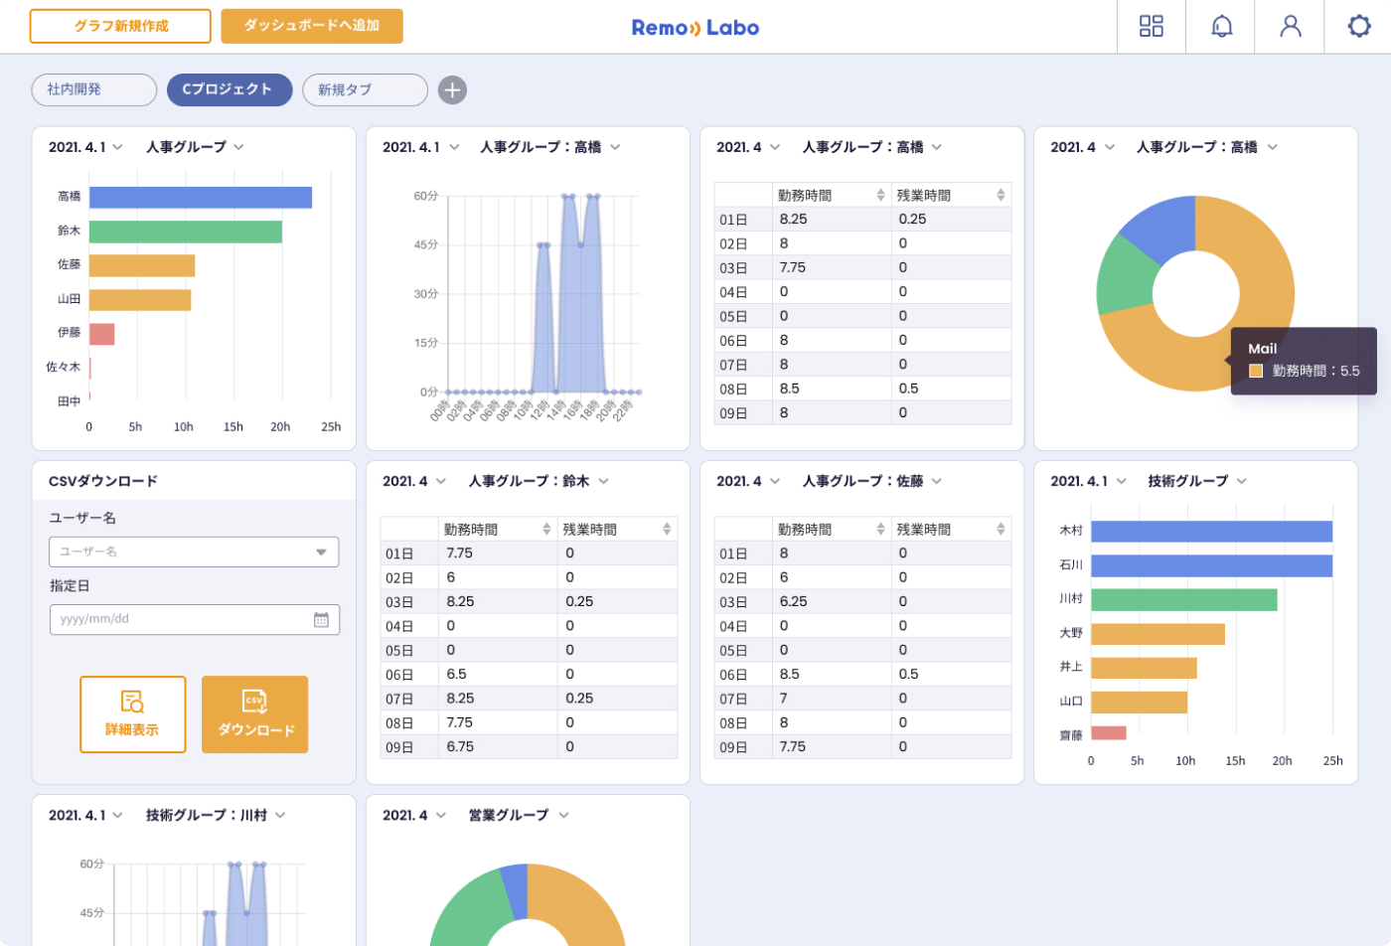Expand 人事グループ：鈴木 selector
Screen dimensions: 1391x946
coord(603,482)
